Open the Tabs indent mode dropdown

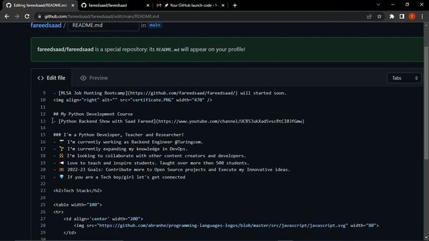coord(404,78)
